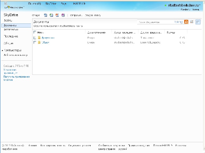Click the scroll down arrow of page scrollbar
The image size is (205, 153).
[204, 148]
